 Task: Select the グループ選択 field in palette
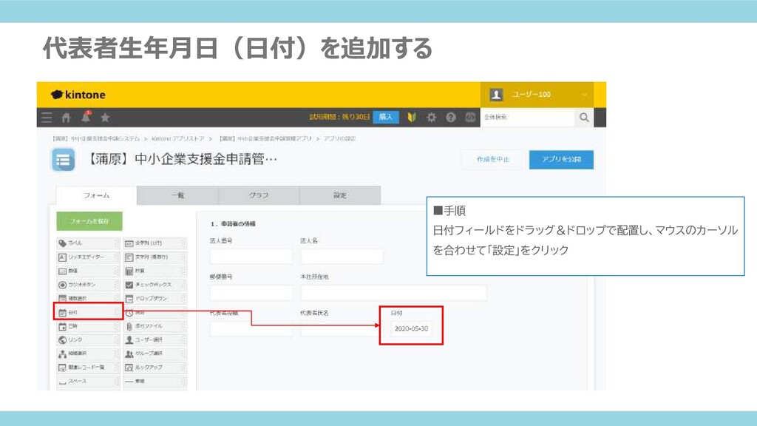[155, 354]
